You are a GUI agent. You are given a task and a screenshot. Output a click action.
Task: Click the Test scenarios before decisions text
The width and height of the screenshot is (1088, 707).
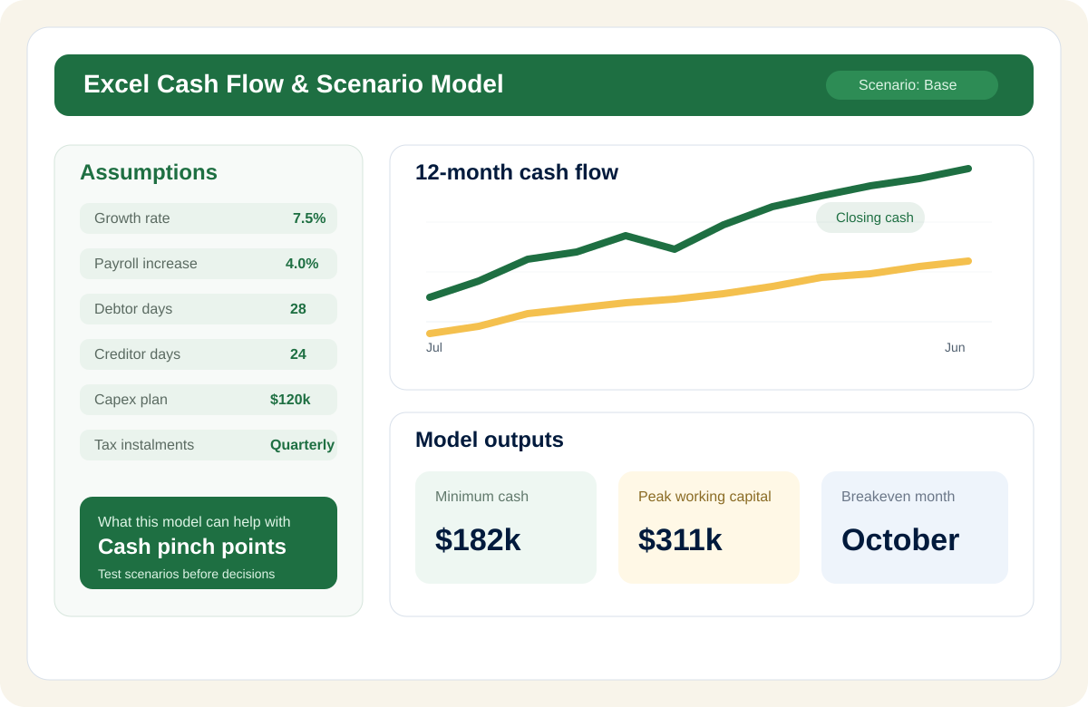pyautogui.click(x=186, y=574)
